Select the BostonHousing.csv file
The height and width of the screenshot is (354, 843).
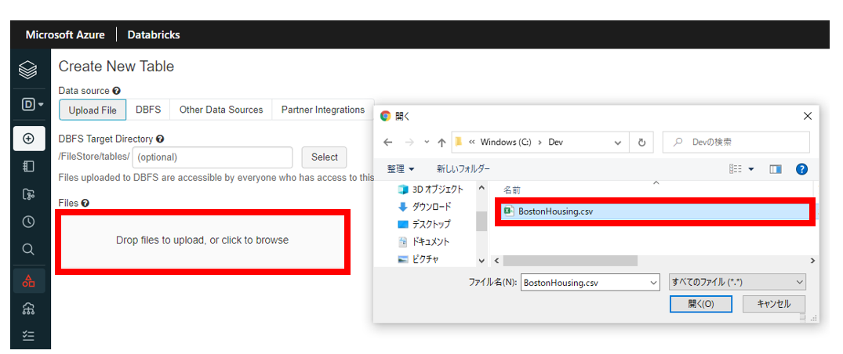(x=655, y=211)
